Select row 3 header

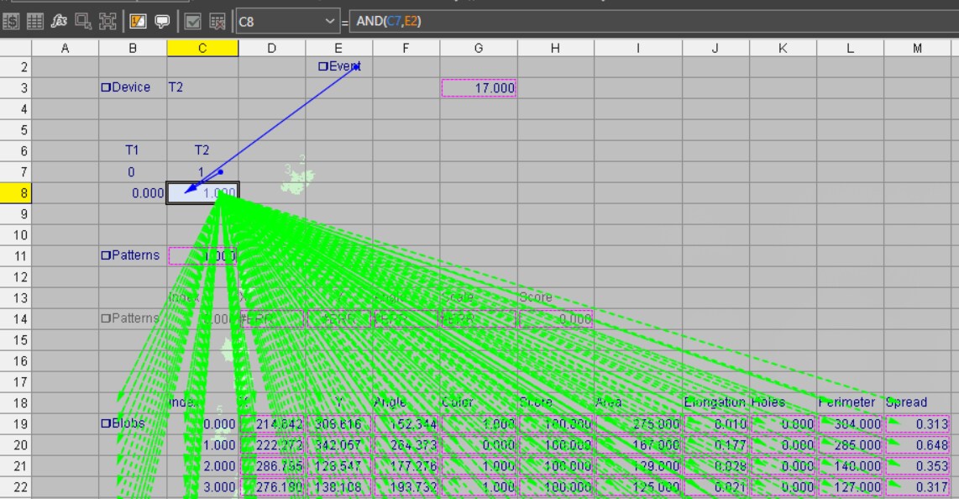(16, 87)
